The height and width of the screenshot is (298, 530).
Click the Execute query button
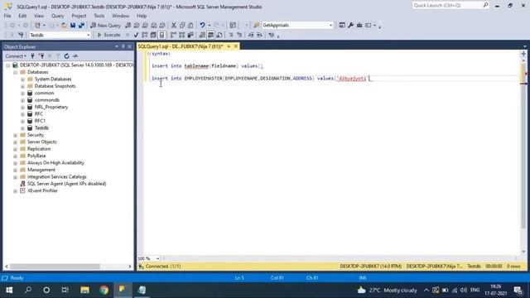click(108, 35)
